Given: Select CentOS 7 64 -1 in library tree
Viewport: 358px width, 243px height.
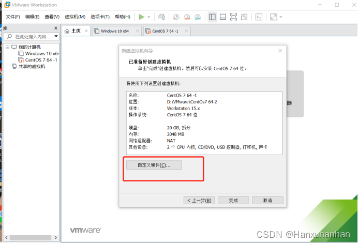Looking at the screenshot, I should (41, 60).
